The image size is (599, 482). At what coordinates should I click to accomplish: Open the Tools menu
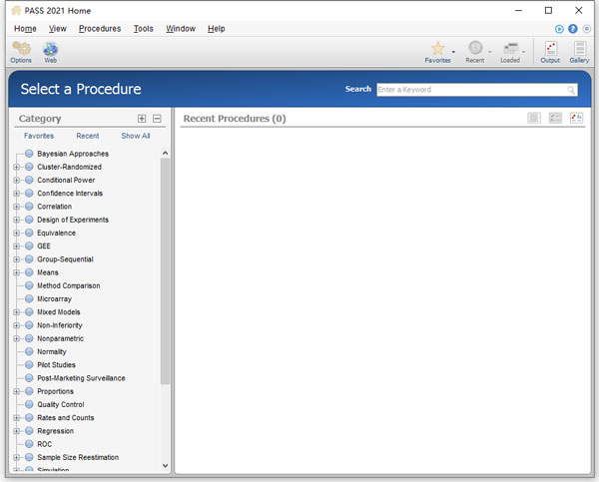click(143, 29)
